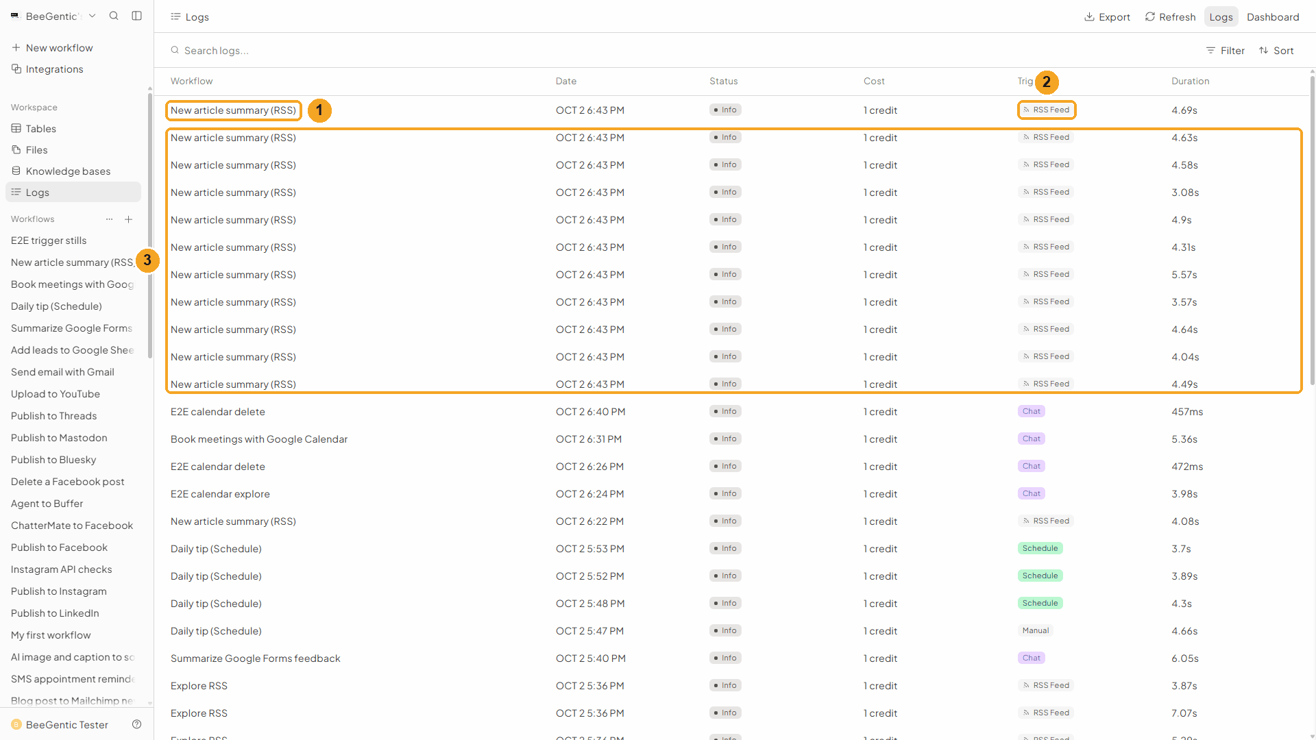
Task: Select the Workflow column header
Action: (x=191, y=81)
